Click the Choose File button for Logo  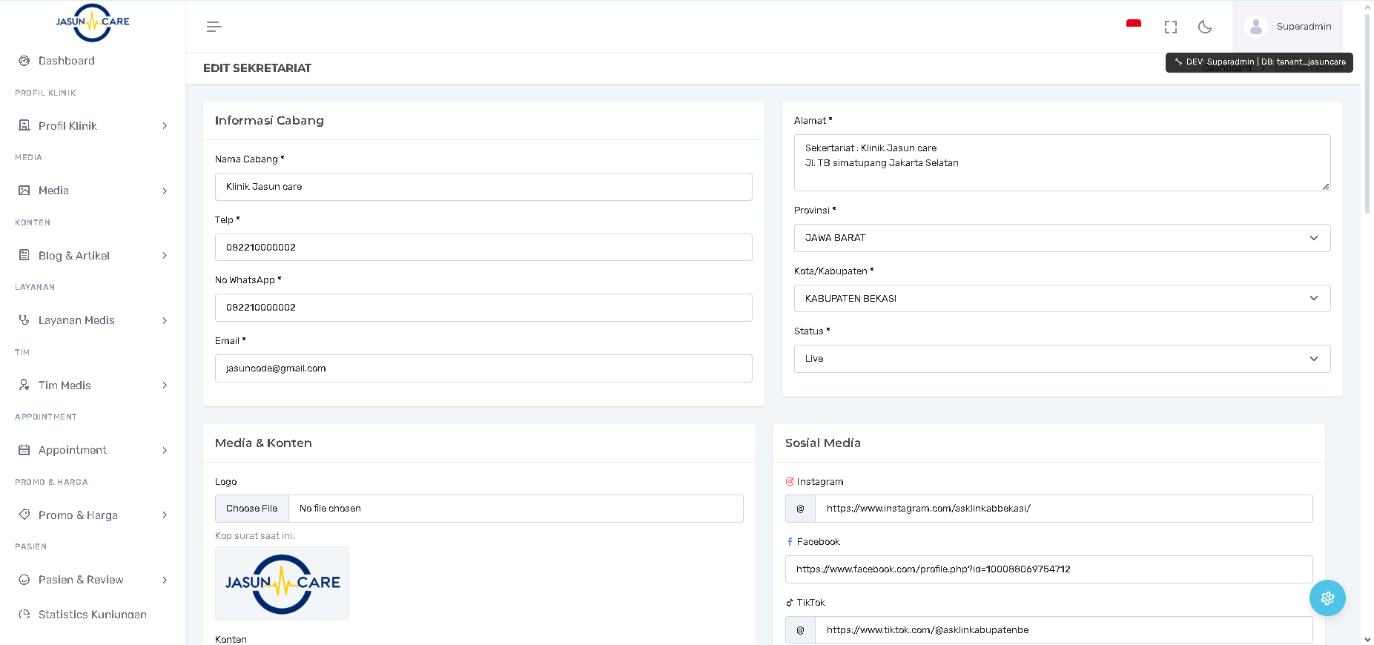252,509
